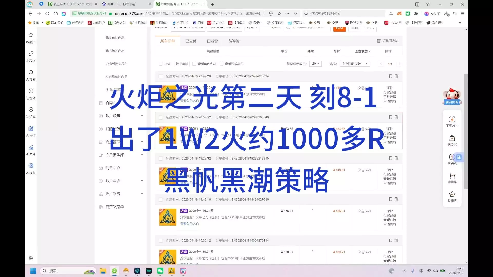This screenshot has width=493, height=277.
Task: Delete the order created at 23:49:20
Action: [396, 76]
